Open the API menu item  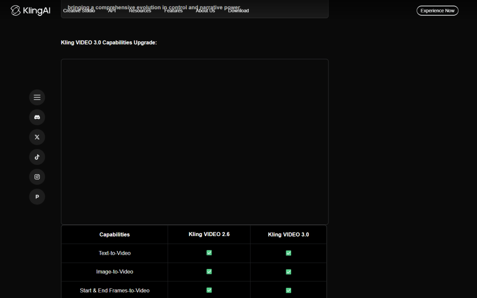pos(112,11)
